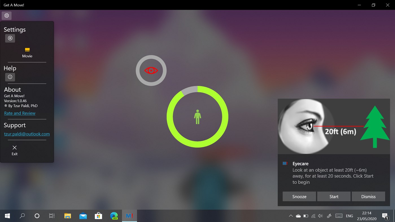Click Exit in the settings menu
Viewport: 395px width, 222px height.
[14, 150]
